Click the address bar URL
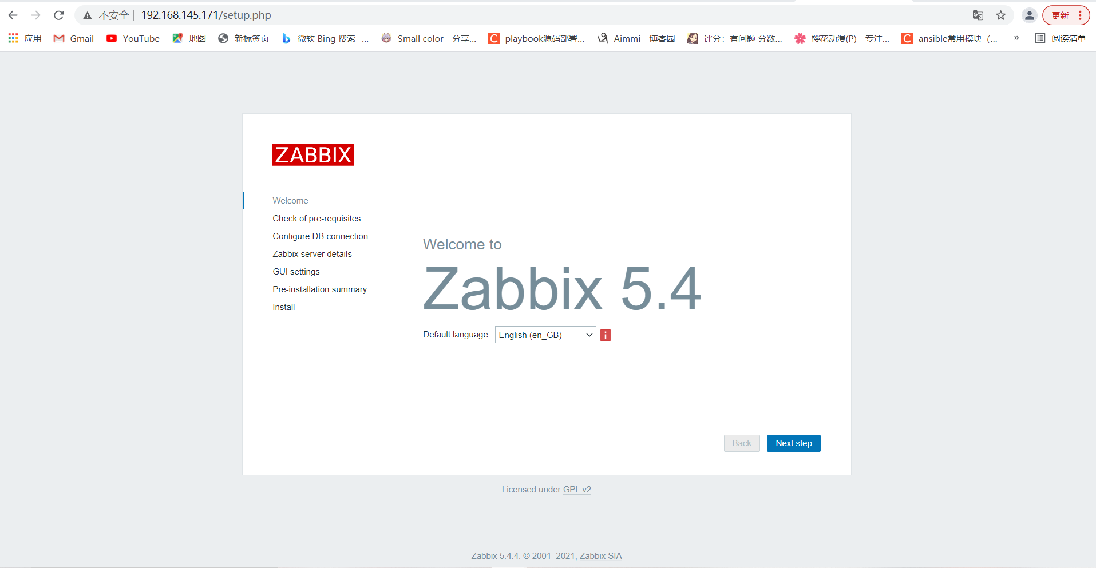Screen dimensions: 1096x568 206,15
